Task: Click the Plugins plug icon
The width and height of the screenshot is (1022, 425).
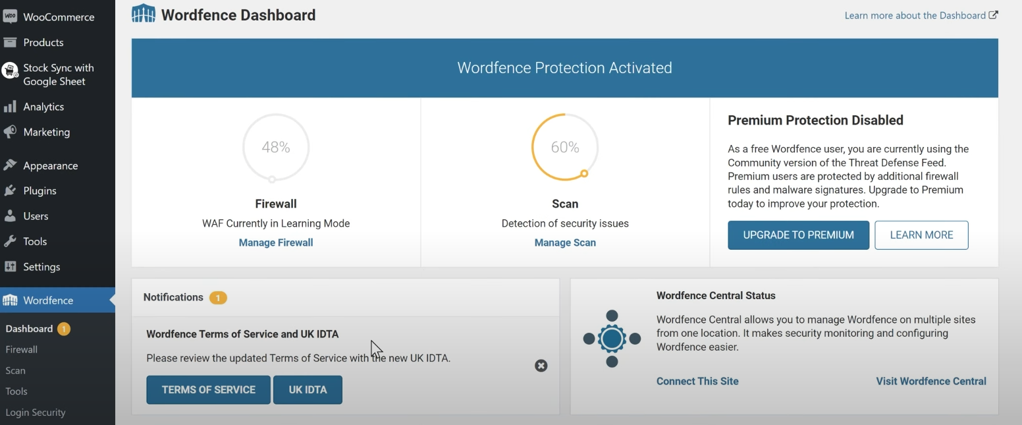Action: [10, 191]
